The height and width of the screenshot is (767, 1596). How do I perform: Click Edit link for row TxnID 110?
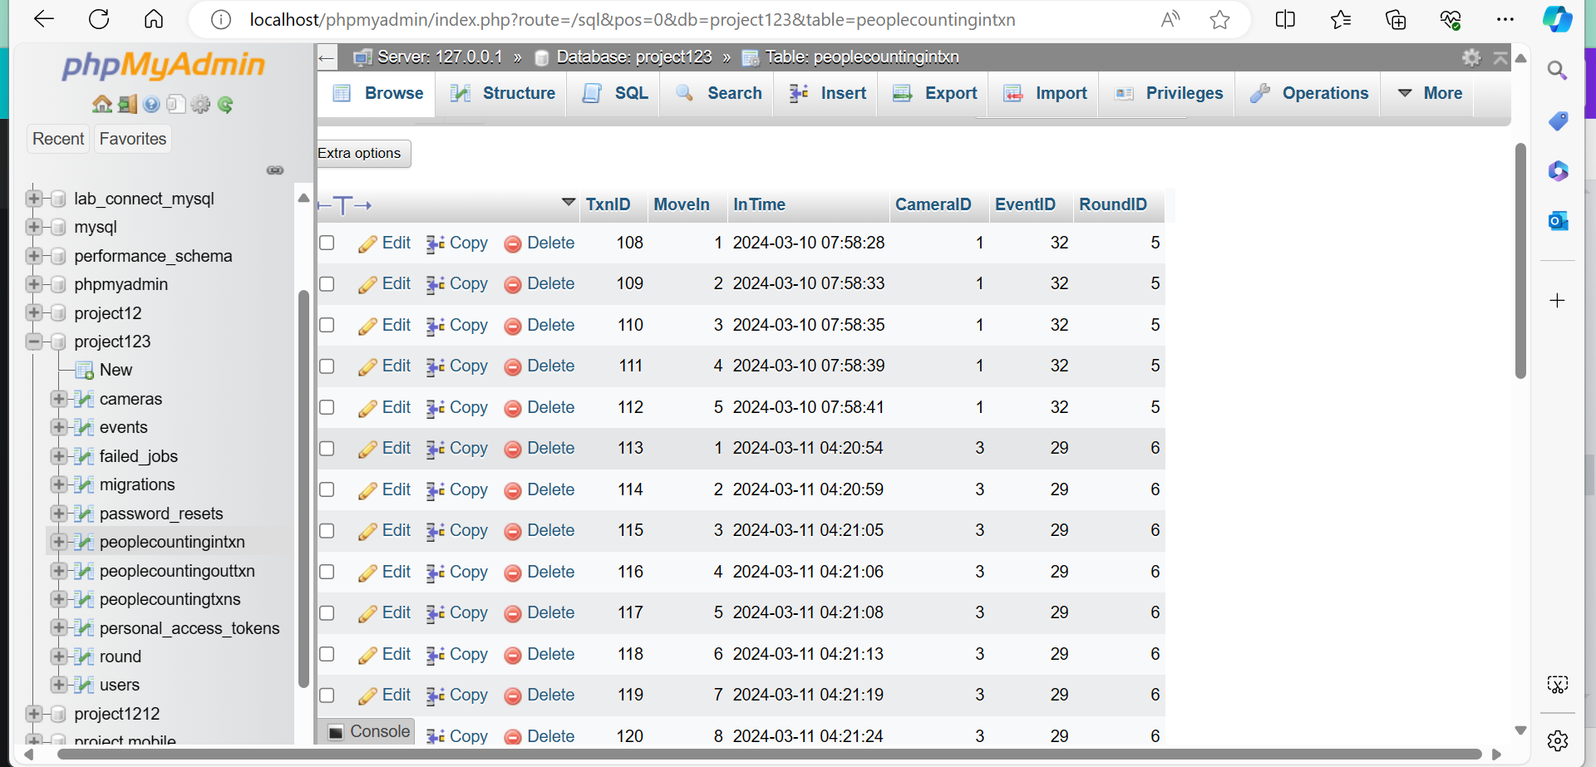(x=385, y=325)
